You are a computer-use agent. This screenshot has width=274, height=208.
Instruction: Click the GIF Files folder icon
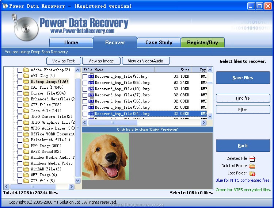point(26,105)
